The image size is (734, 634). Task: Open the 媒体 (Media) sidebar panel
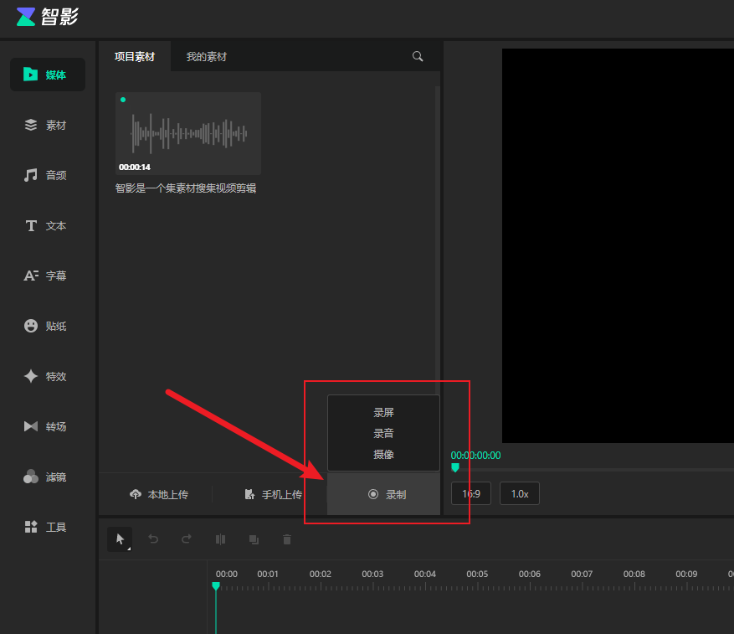48,75
